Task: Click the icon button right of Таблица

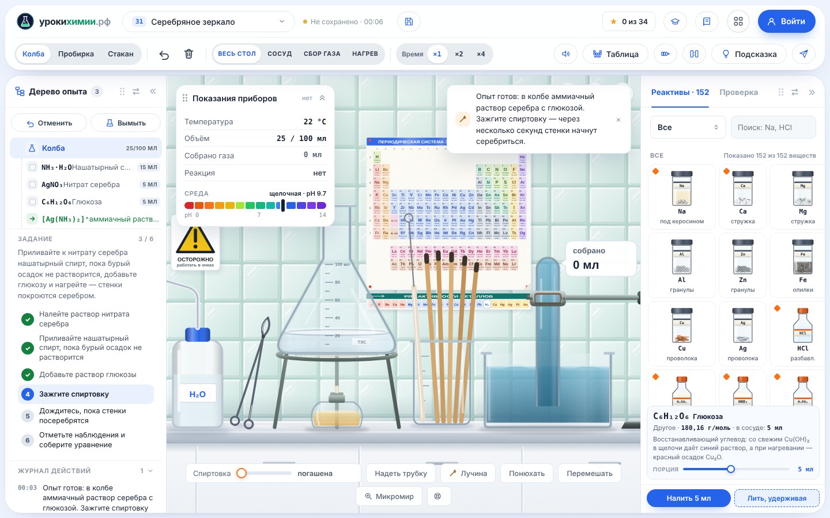Action: (x=665, y=54)
